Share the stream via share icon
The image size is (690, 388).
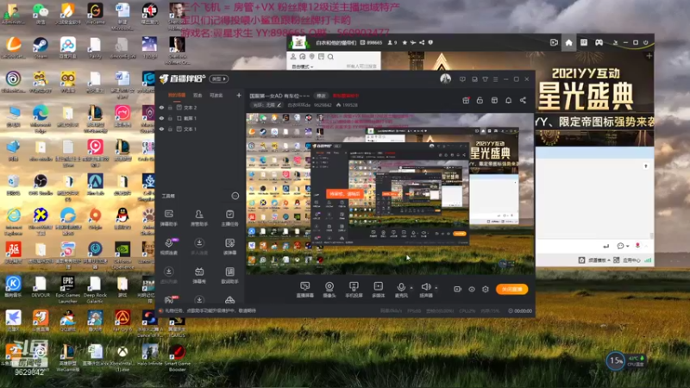[x=523, y=100]
